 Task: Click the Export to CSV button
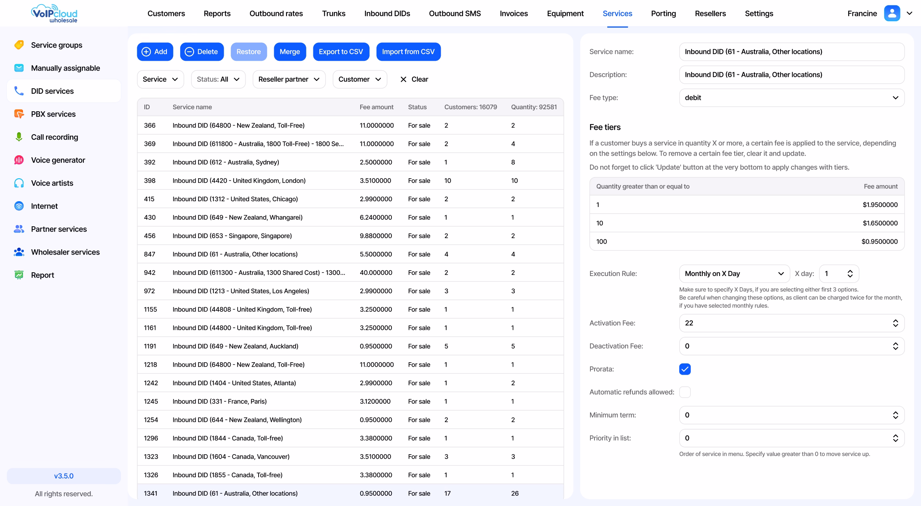tap(341, 52)
